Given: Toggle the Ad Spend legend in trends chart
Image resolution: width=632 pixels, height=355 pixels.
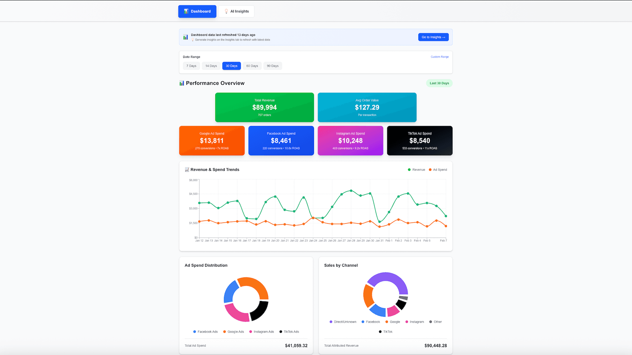Looking at the screenshot, I should tap(438, 170).
